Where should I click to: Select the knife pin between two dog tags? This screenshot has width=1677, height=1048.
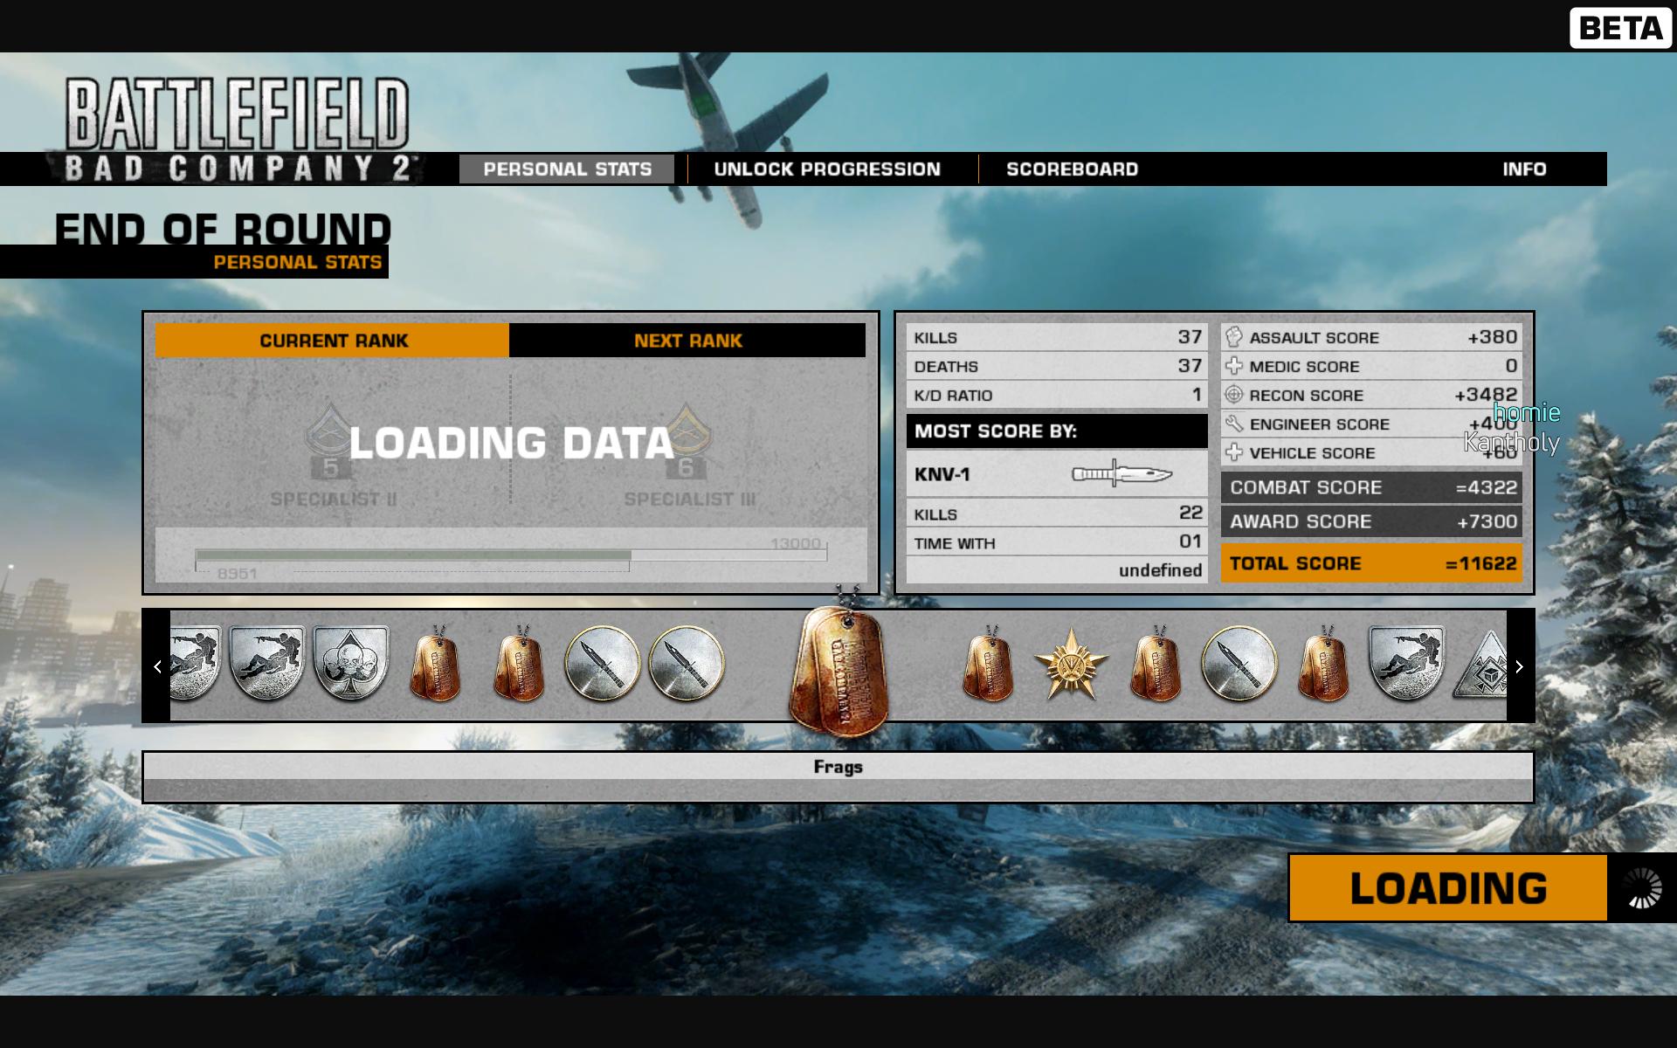point(1239,664)
